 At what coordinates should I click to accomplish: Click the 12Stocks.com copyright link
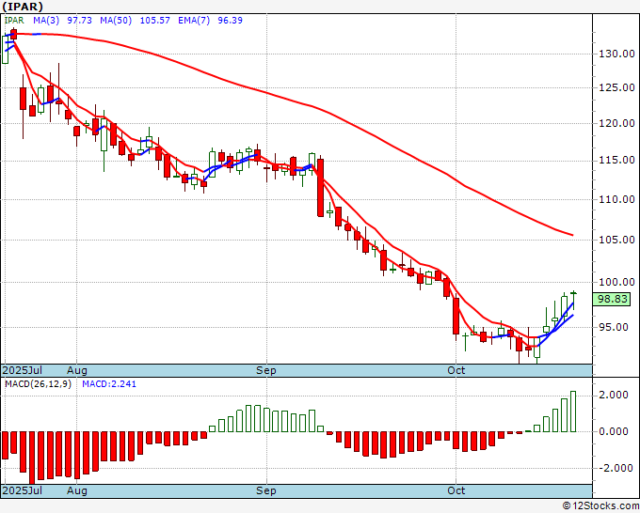click(x=600, y=506)
